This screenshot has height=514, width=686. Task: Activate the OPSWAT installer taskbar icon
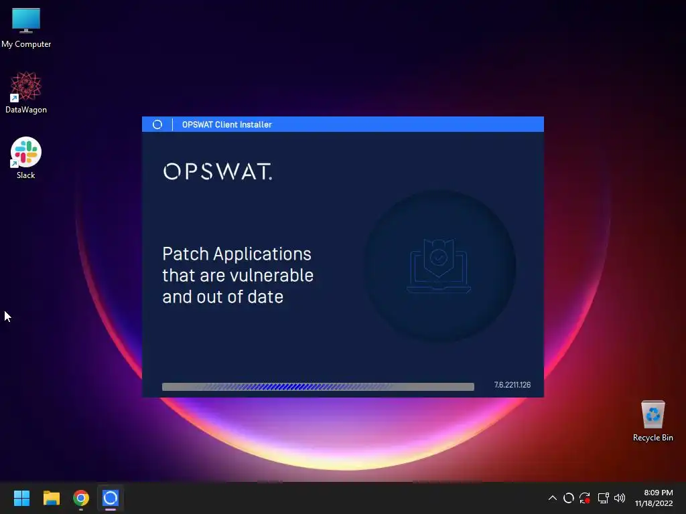pos(111,498)
